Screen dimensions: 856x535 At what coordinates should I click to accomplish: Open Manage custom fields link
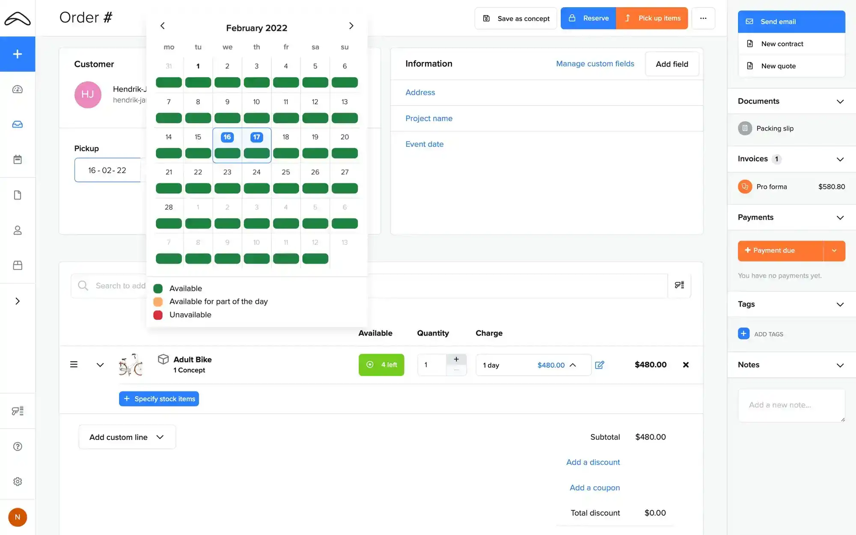click(x=595, y=63)
